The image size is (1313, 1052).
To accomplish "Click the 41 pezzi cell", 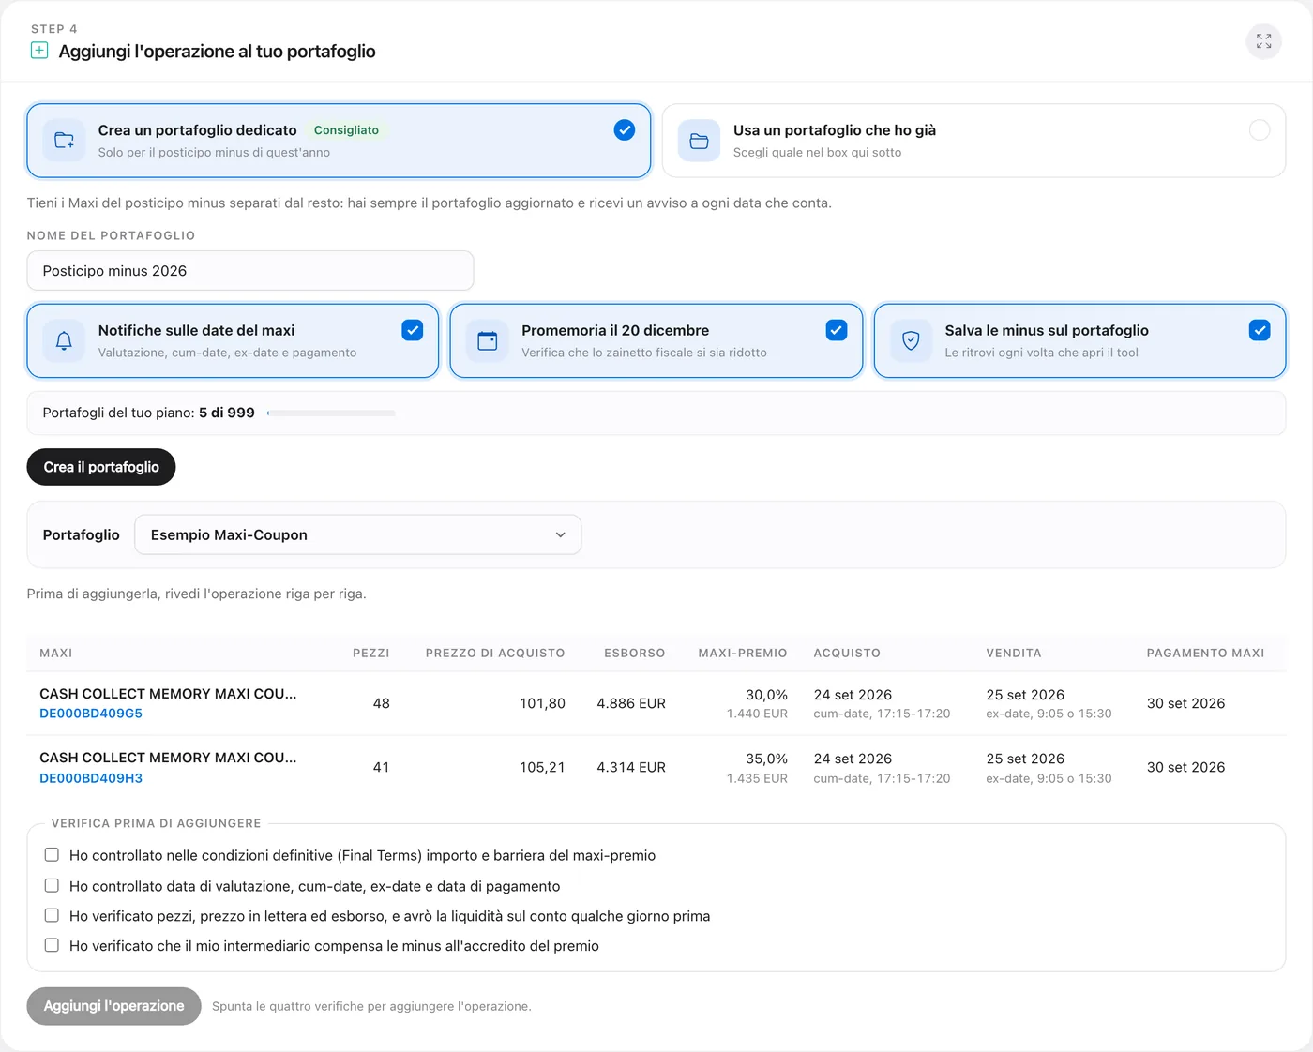I will [381, 767].
